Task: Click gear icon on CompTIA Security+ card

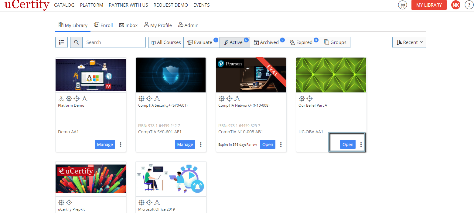Action: [141, 98]
